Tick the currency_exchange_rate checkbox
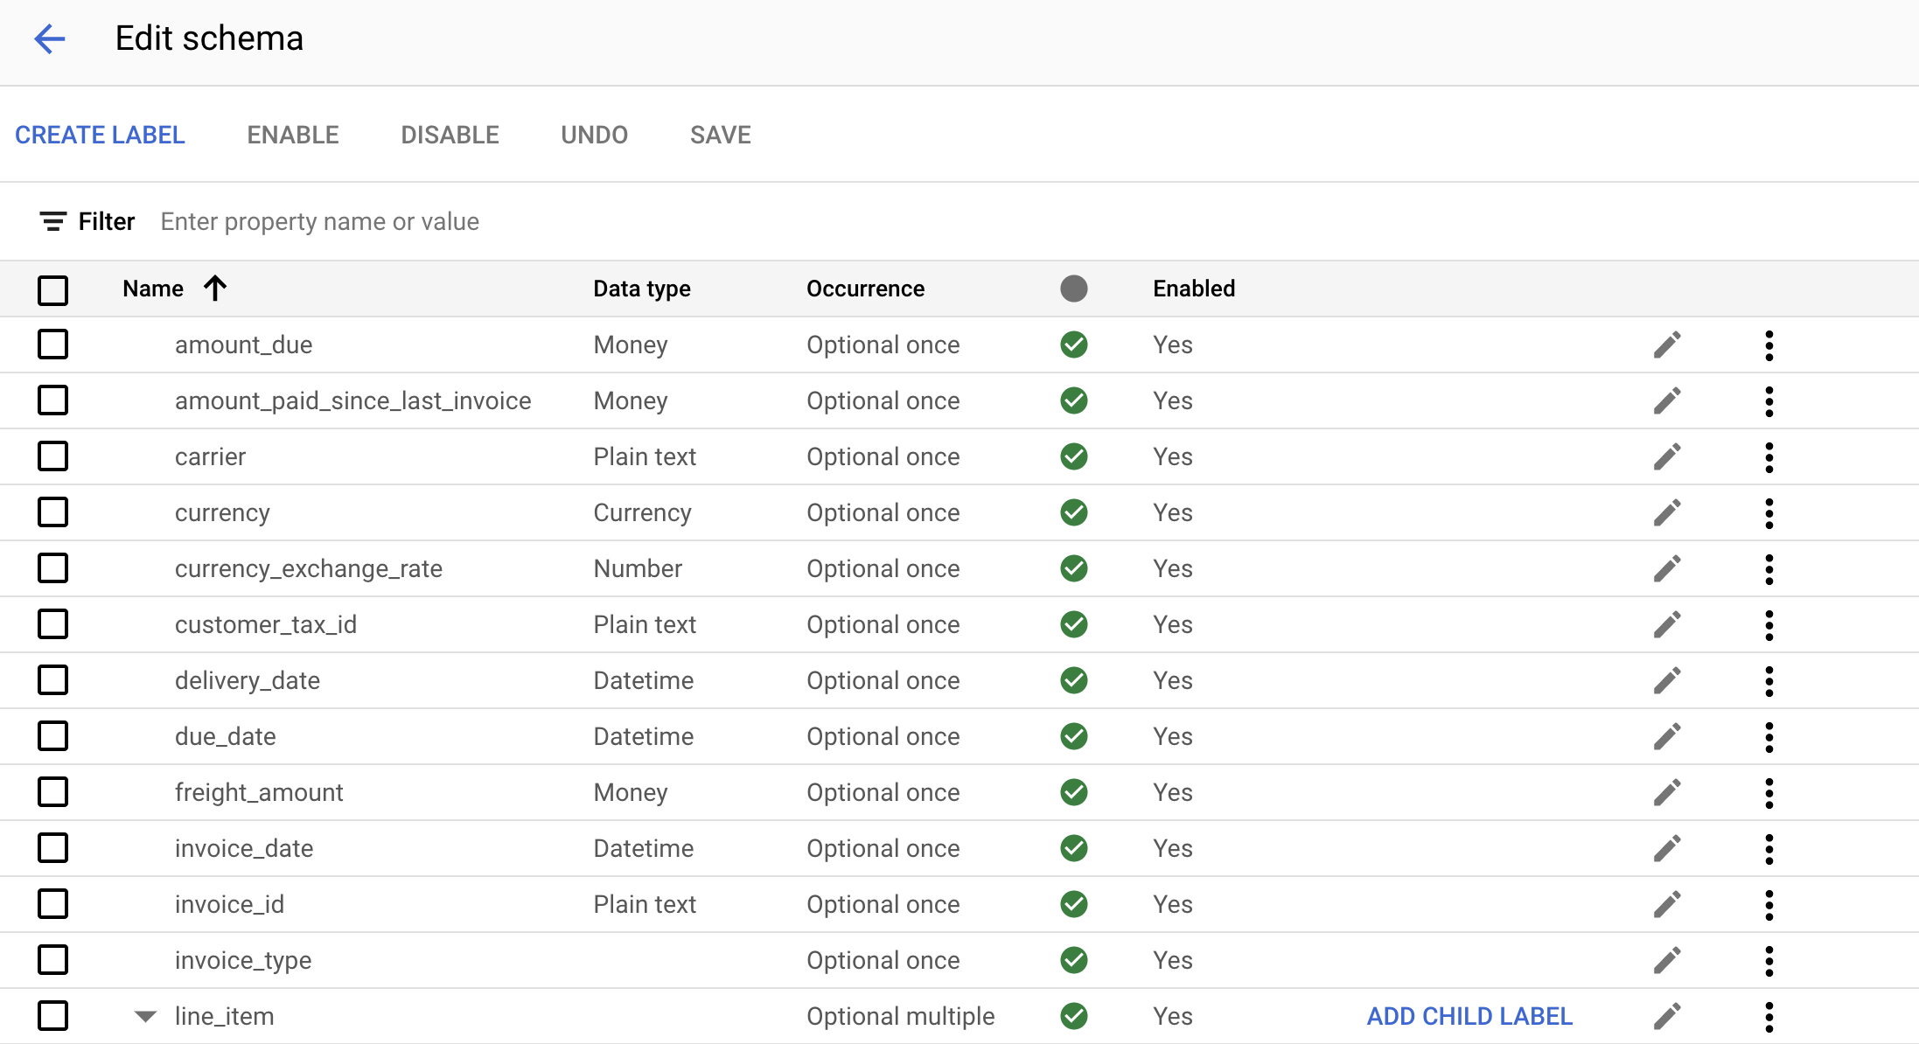 (x=52, y=568)
